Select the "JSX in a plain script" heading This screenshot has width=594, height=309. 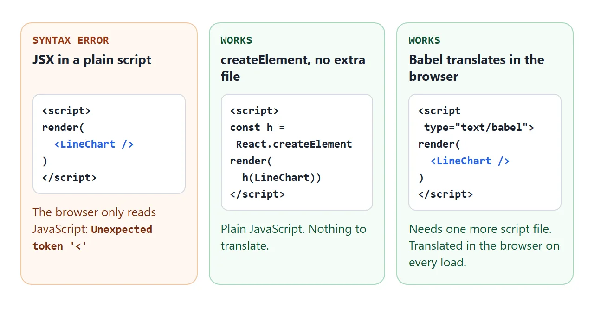point(92,60)
